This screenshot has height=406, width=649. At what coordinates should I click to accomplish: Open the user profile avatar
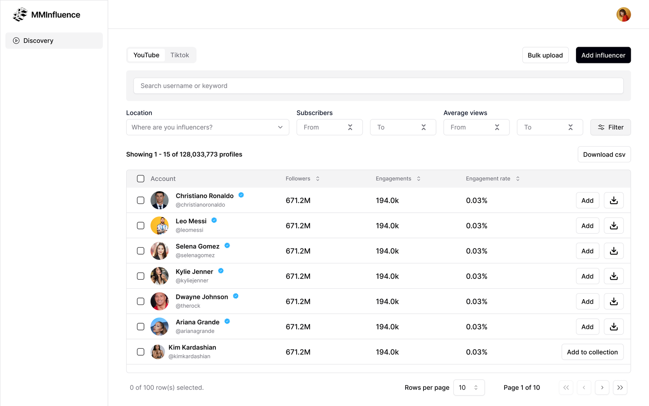click(x=623, y=15)
